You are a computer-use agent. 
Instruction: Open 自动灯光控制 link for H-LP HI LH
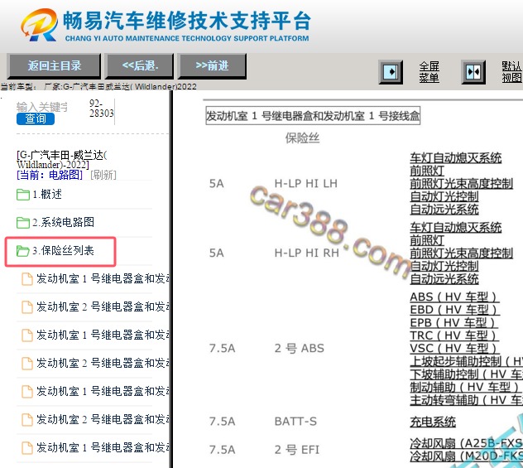coord(444,196)
